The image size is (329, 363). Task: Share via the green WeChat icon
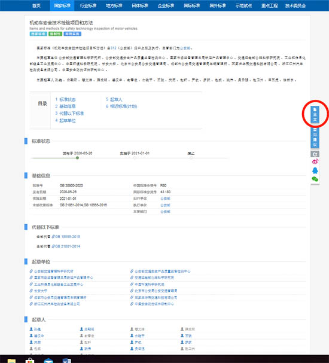click(315, 179)
